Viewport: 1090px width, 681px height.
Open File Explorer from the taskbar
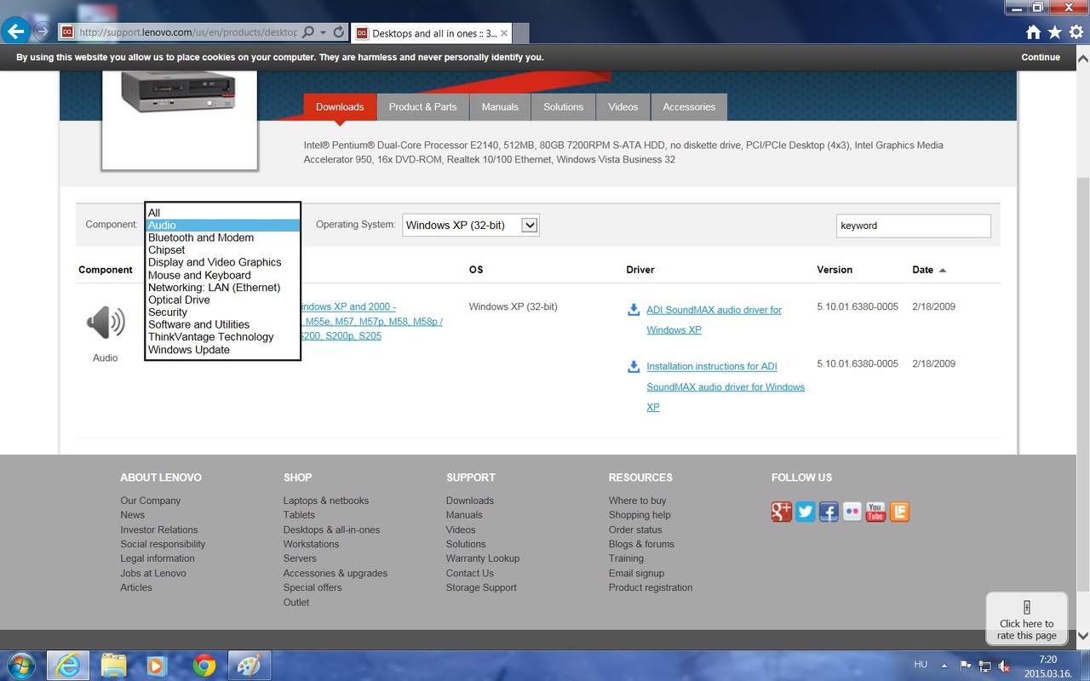tap(113, 665)
